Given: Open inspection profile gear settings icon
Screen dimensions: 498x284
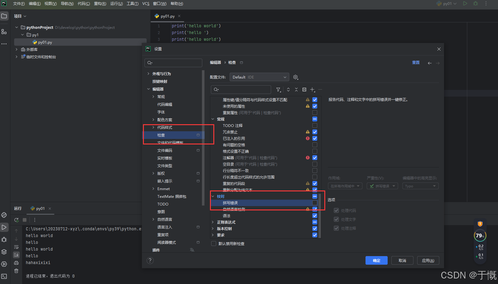Looking at the screenshot, I should coord(296,77).
